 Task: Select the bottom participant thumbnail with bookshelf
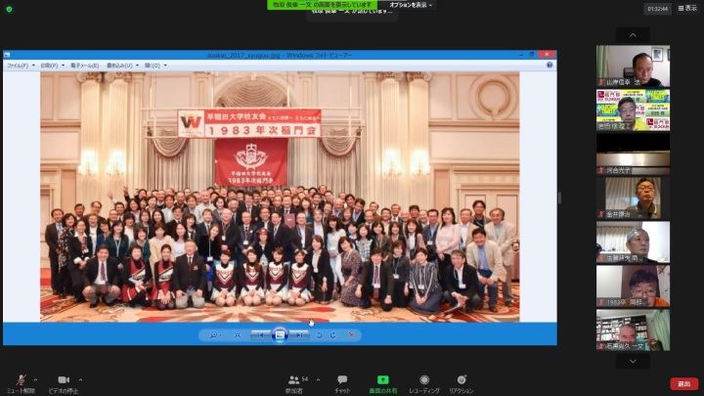click(x=633, y=330)
